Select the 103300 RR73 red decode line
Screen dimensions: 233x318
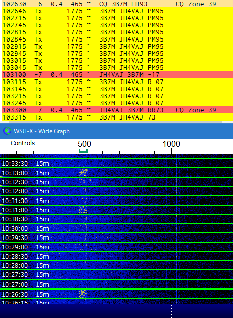coord(117,110)
